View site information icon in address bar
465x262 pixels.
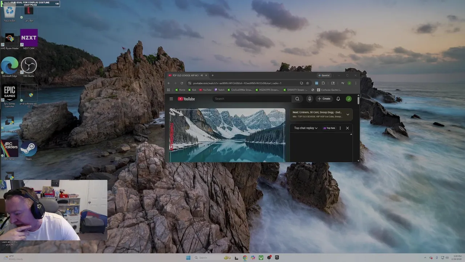pos(189,83)
